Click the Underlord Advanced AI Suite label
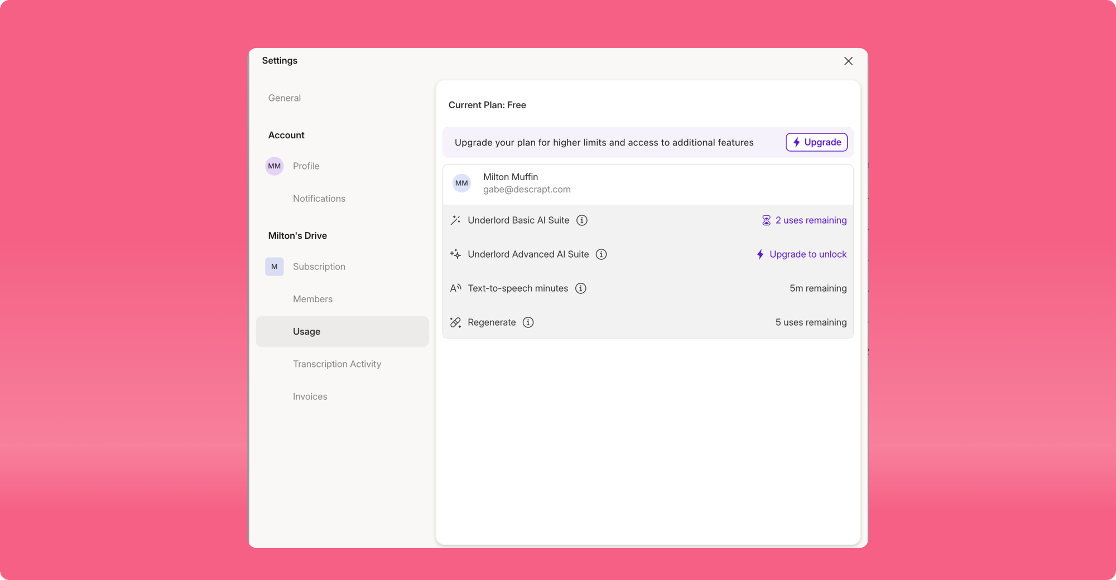The width and height of the screenshot is (1116, 580). coord(528,254)
